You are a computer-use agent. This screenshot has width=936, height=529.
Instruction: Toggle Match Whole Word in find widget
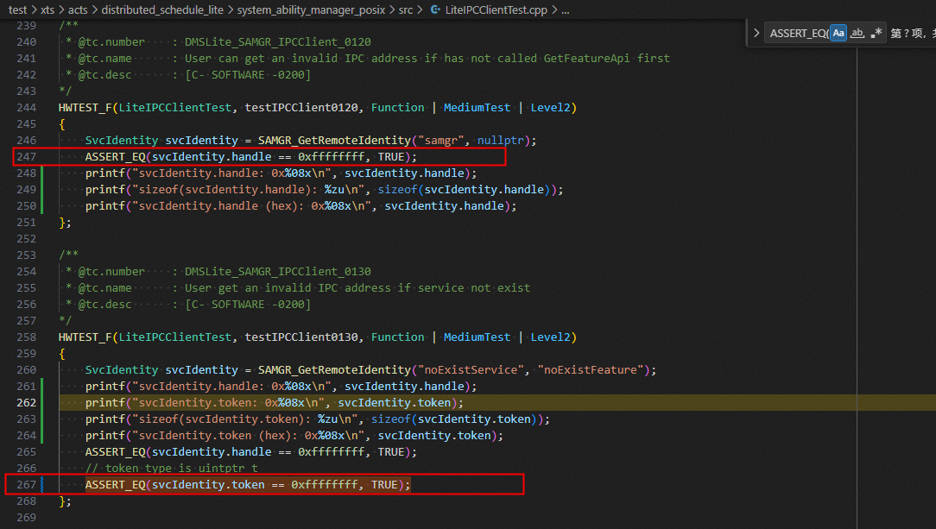point(857,34)
